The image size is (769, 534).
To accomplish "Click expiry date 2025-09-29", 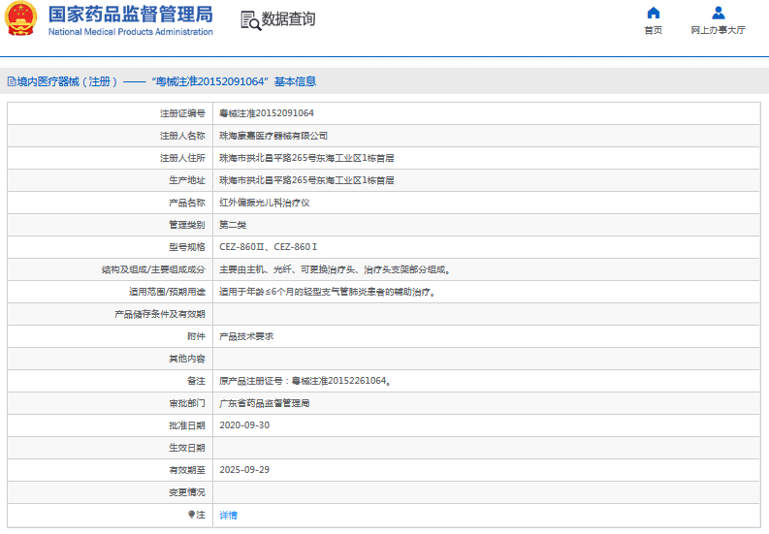I will [244, 470].
